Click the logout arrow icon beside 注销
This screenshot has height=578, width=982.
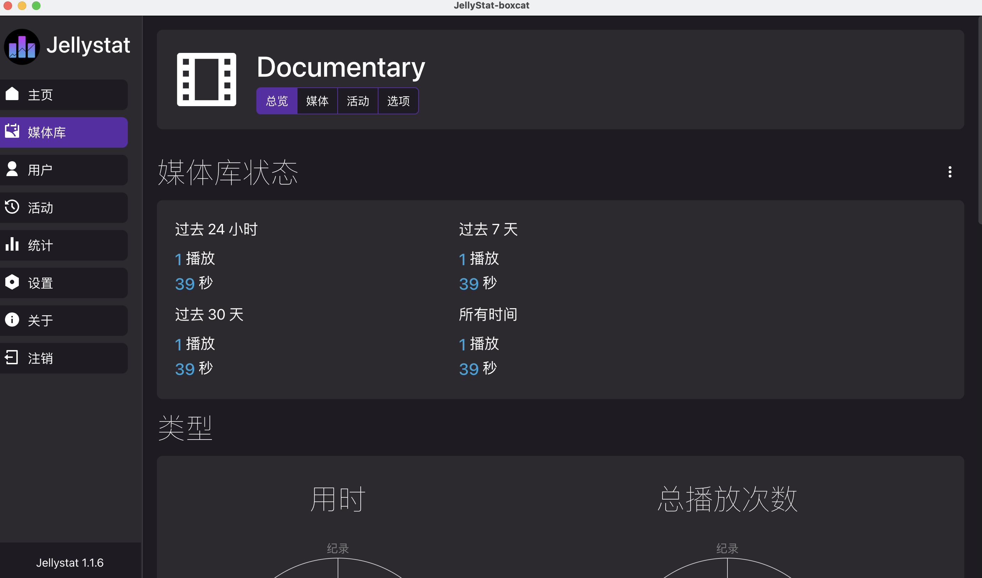pyautogui.click(x=12, y=358)
